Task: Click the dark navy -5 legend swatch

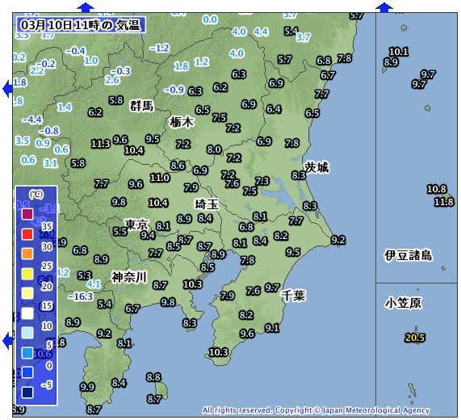Action: [27, 393]
